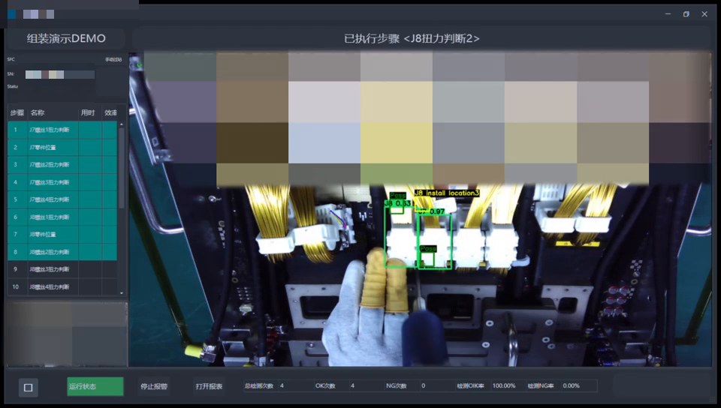The height and width of the screenshot is (408, 721).
Task: Click the 手动过站 button
Action: 113,60
